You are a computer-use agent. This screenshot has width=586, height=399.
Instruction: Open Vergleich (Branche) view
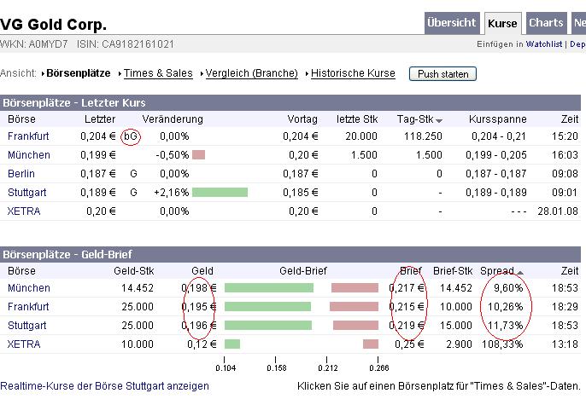[254, 73]
